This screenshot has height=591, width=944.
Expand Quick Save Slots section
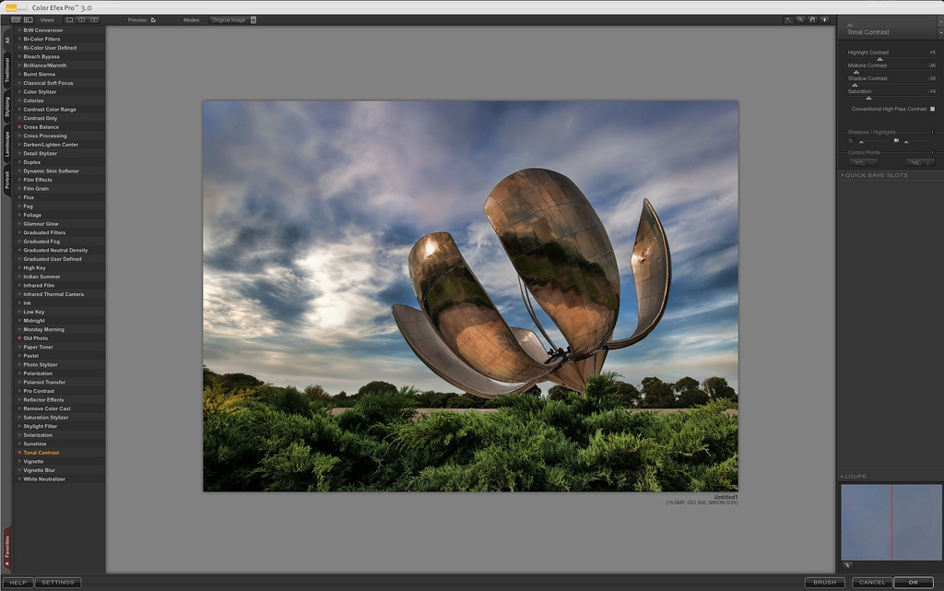click(874, 175)
